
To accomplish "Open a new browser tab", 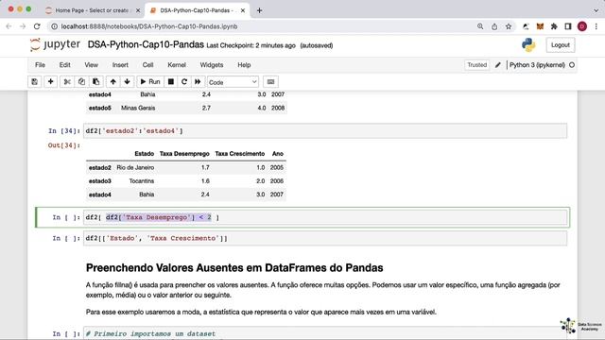I will pos(259,10).
